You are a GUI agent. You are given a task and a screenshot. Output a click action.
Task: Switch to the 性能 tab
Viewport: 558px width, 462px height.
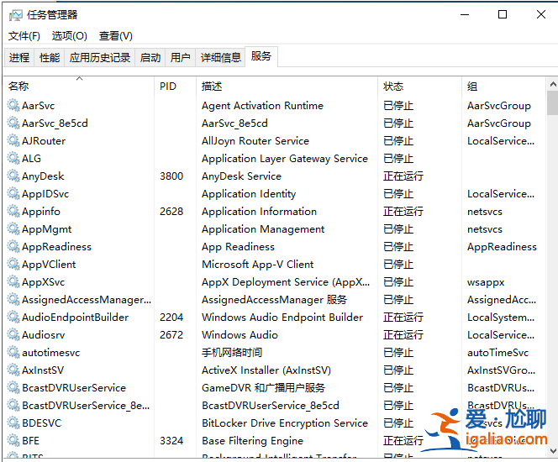(x=50, y=57)
